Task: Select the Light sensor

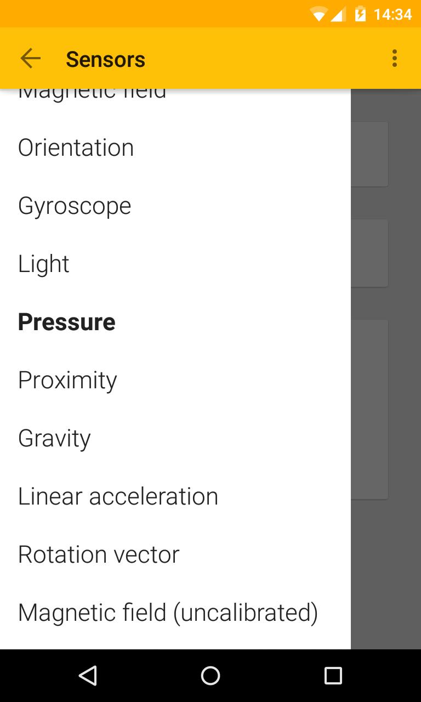Action: pyautogui.click(x=43, y=263)
